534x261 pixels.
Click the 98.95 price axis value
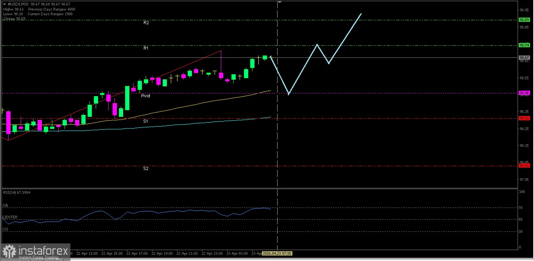[x=524, y=11]
